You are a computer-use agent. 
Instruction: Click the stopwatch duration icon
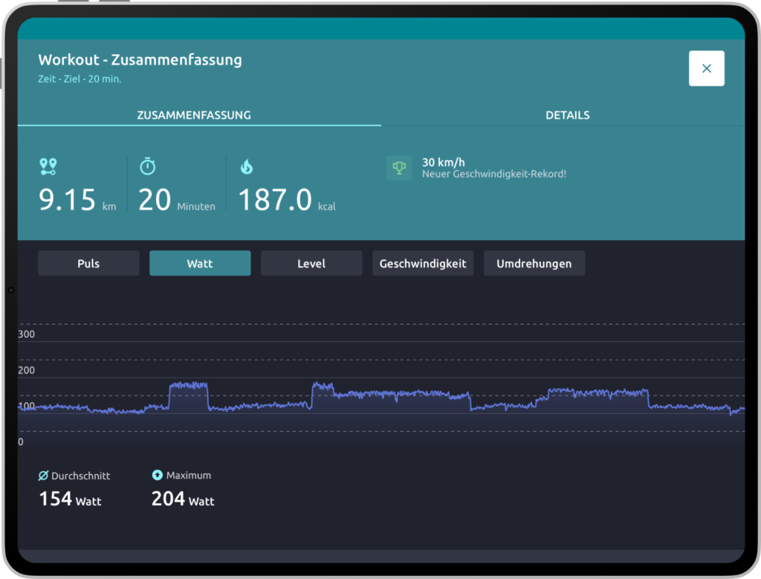tap(148, 166)
